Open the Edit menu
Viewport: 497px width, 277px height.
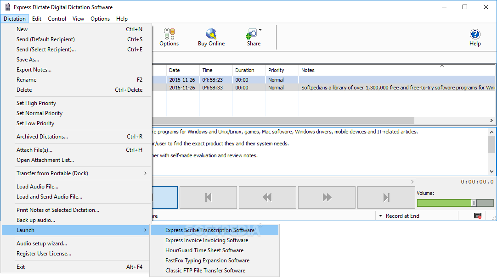tap(37, 19)
